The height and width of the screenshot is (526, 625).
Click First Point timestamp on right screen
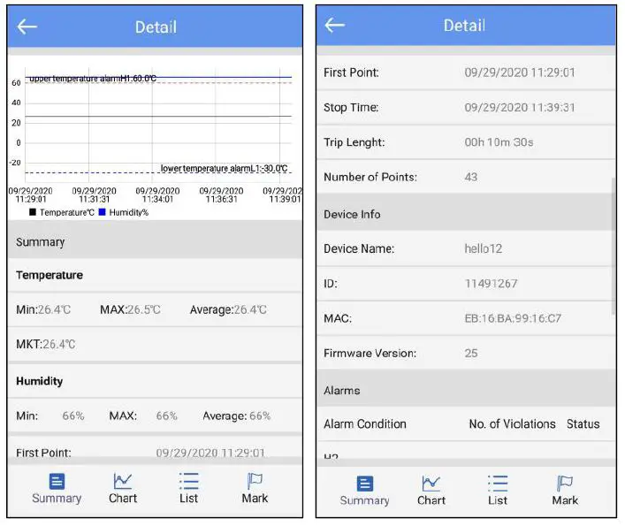[520, 72]
